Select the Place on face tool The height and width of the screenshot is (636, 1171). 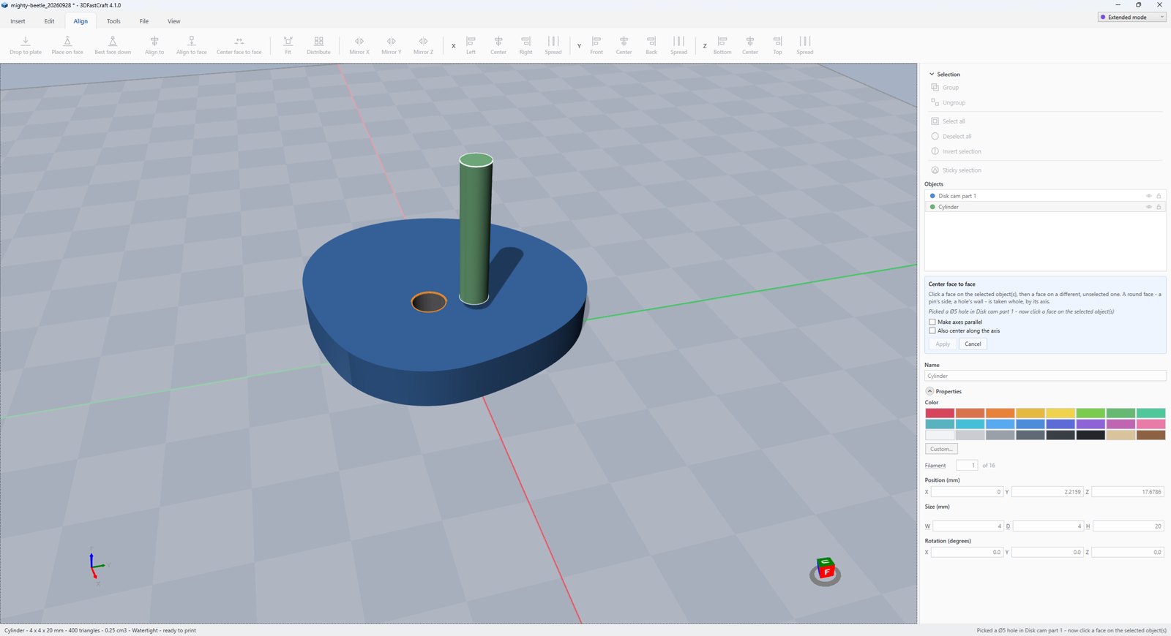[x=67, y=45]
